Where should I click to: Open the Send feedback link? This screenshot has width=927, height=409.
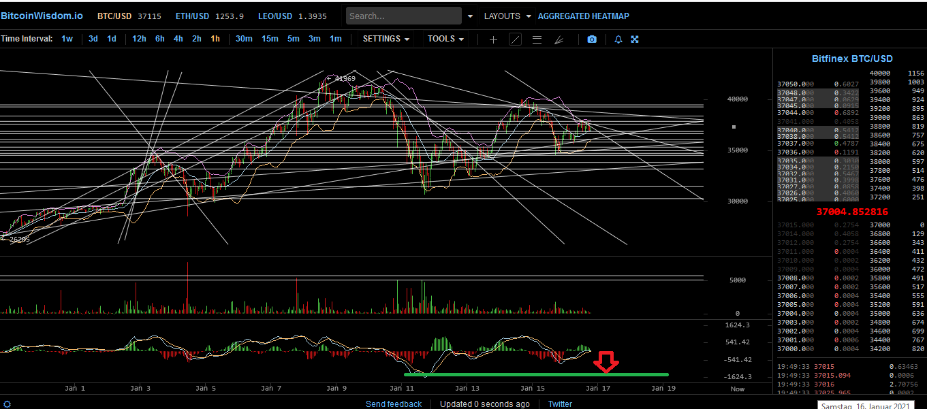394,404
